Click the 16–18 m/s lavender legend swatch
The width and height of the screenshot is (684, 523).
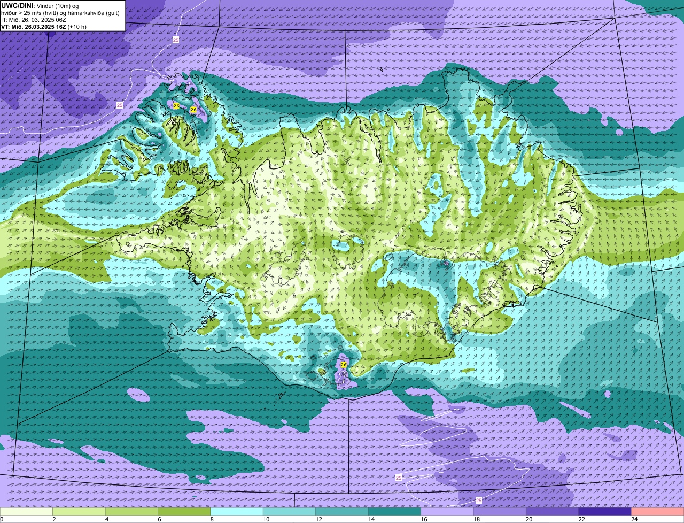tap(447, 512)
